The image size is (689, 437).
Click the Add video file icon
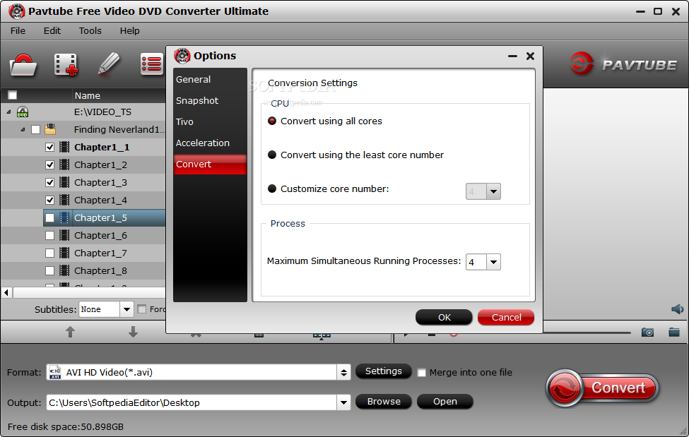point(66,64)
